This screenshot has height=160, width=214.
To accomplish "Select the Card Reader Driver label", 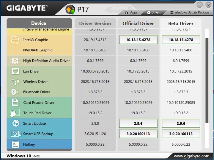I will [x=39, y=102].
